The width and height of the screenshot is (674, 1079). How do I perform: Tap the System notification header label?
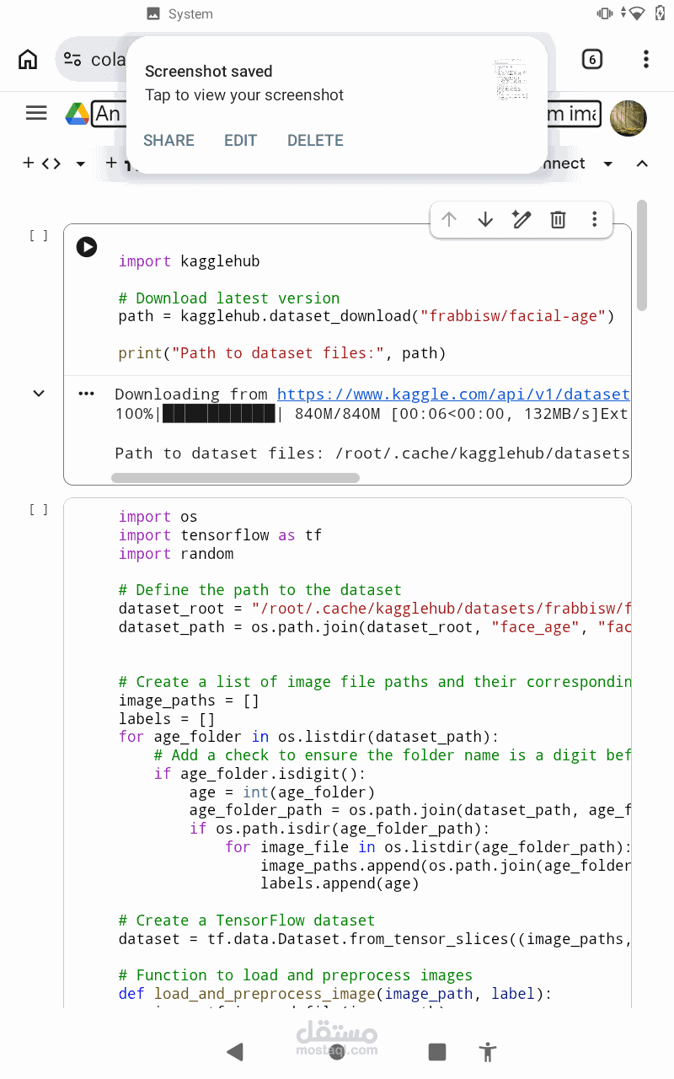[x=190, y=14]
